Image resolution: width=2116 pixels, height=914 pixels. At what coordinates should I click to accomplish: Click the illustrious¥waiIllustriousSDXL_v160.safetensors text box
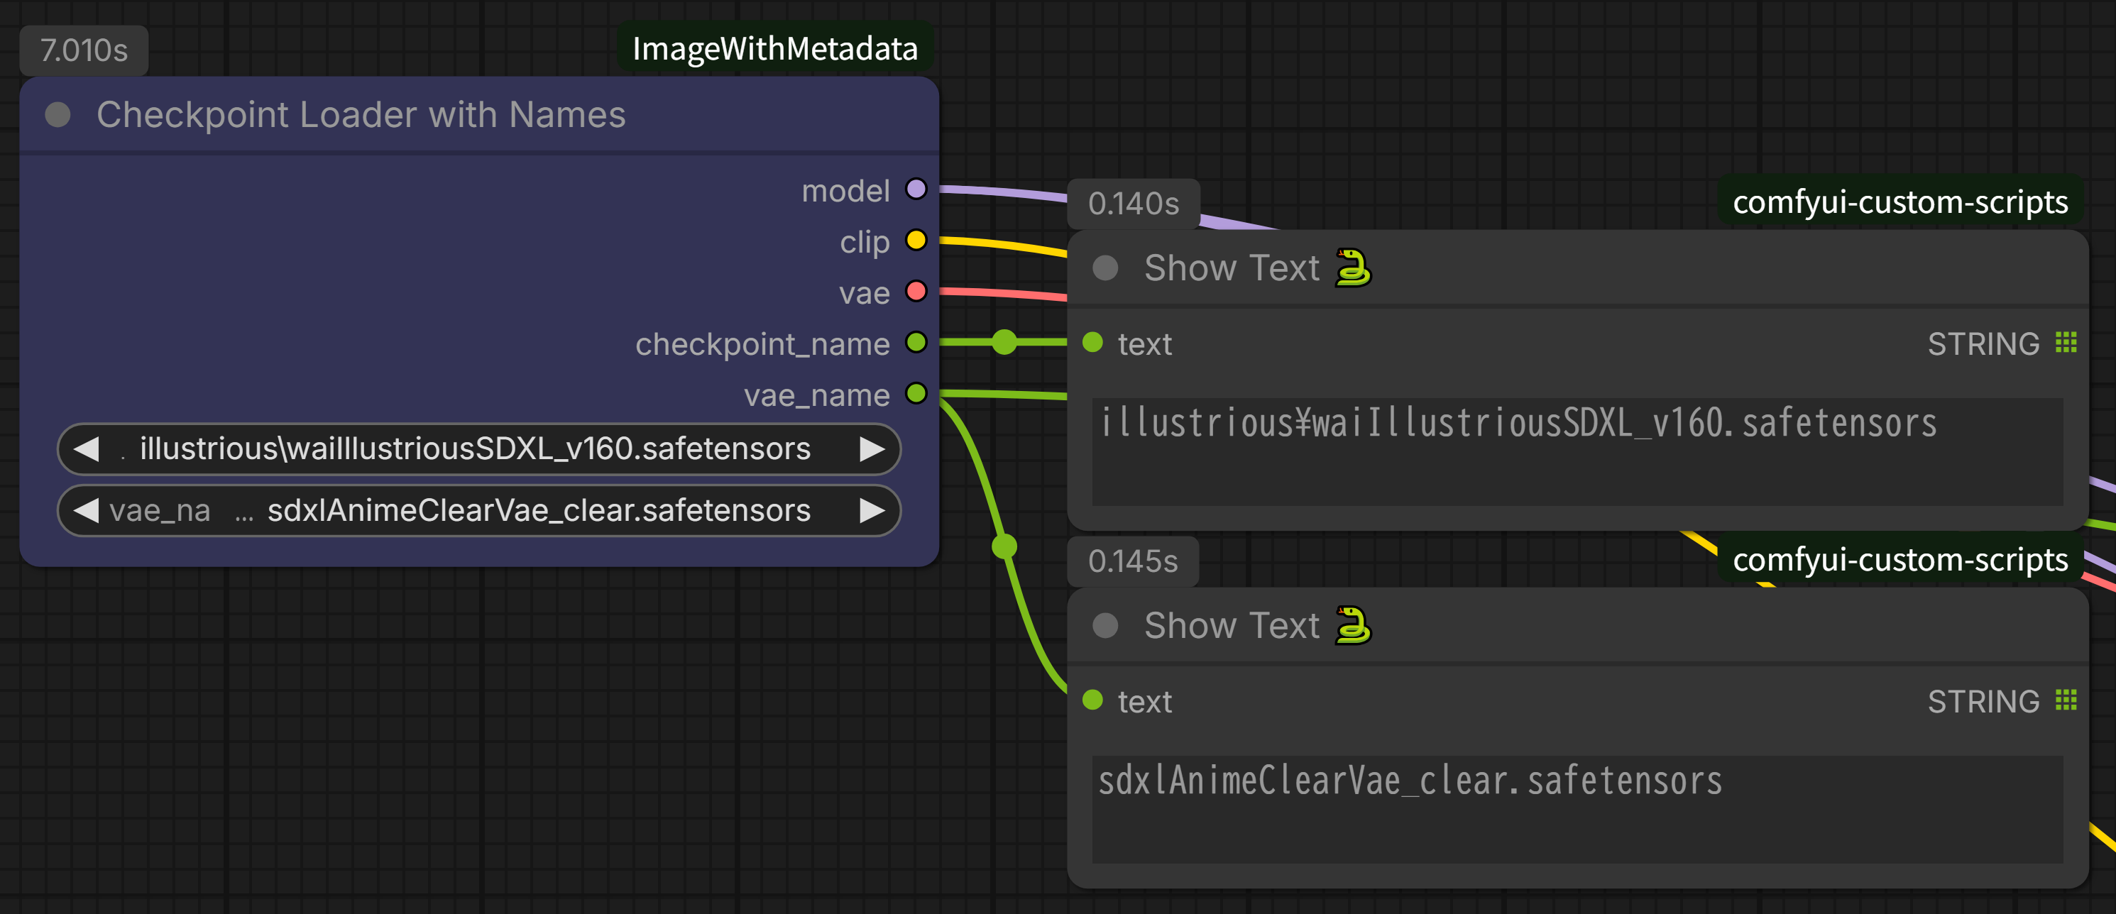coord(1577,451)
